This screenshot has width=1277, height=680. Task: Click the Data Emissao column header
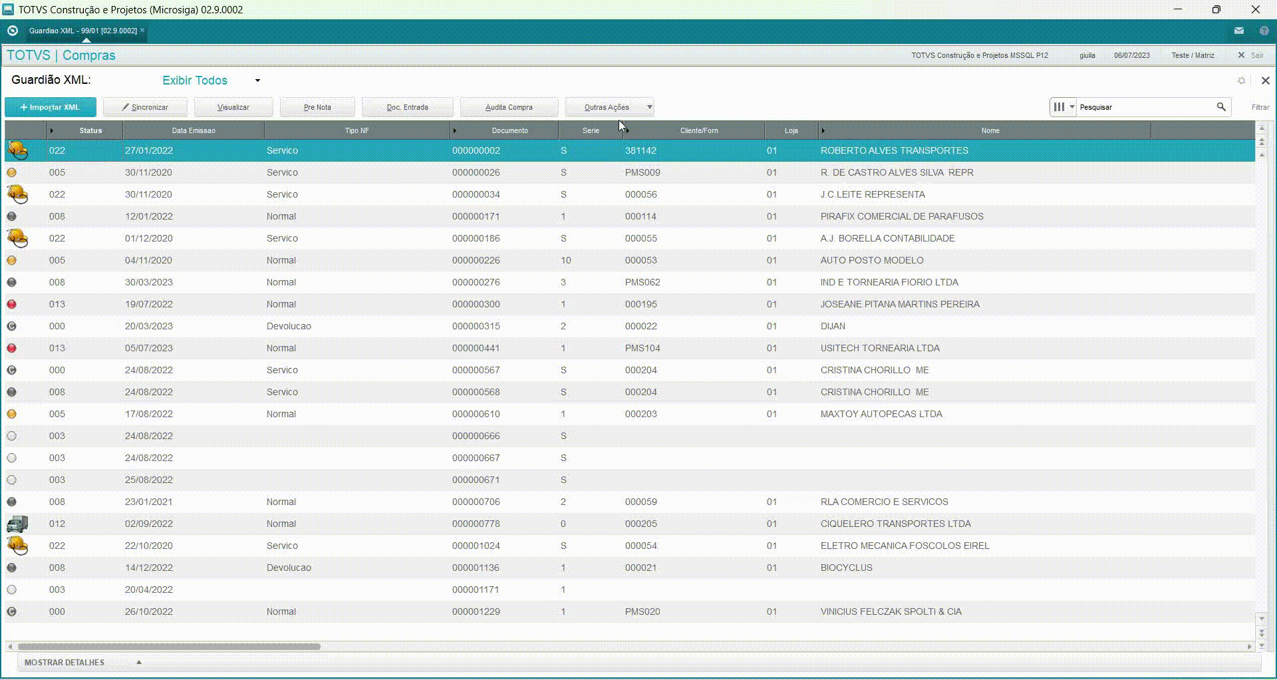coord(194,130)
